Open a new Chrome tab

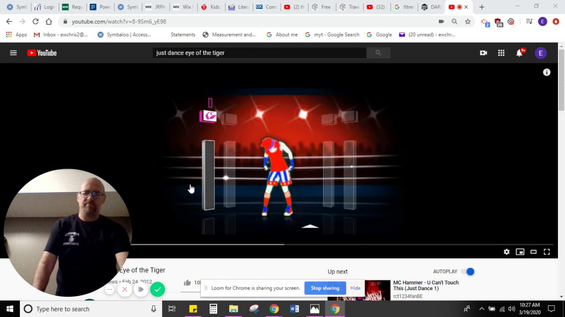[482, 7]
